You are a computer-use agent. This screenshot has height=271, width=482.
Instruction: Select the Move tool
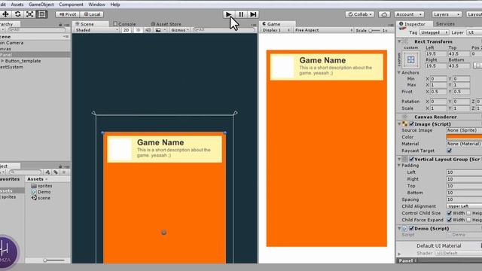point(5,14)
